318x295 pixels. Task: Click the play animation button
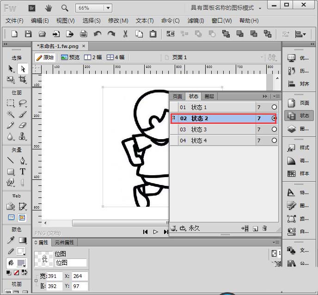point(156,232)
